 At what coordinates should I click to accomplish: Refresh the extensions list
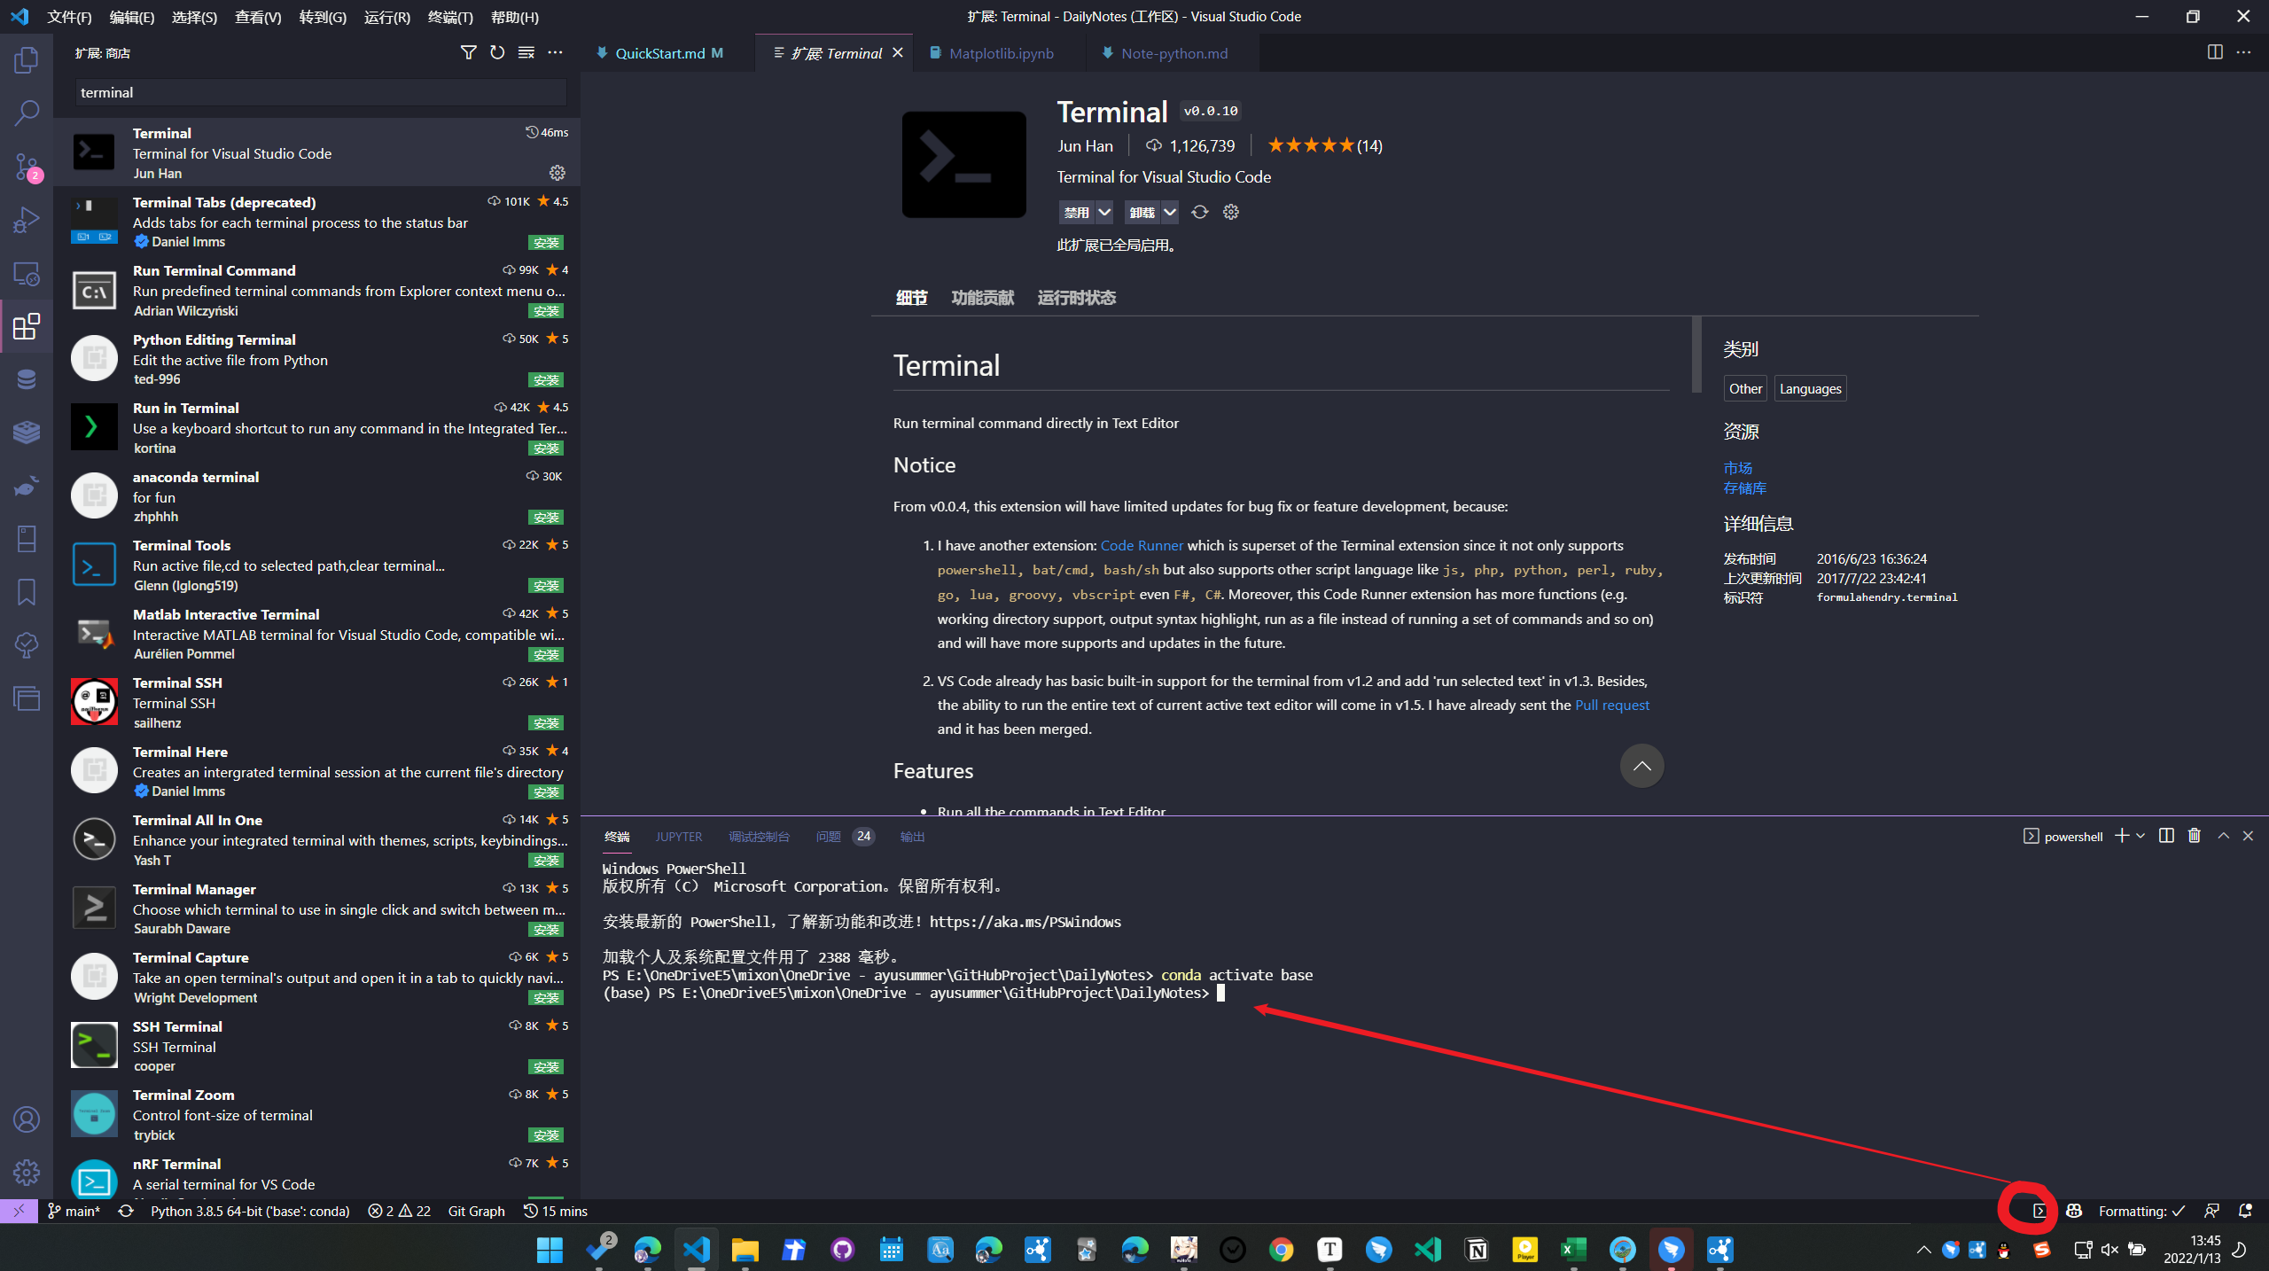[x=497, y=53]
